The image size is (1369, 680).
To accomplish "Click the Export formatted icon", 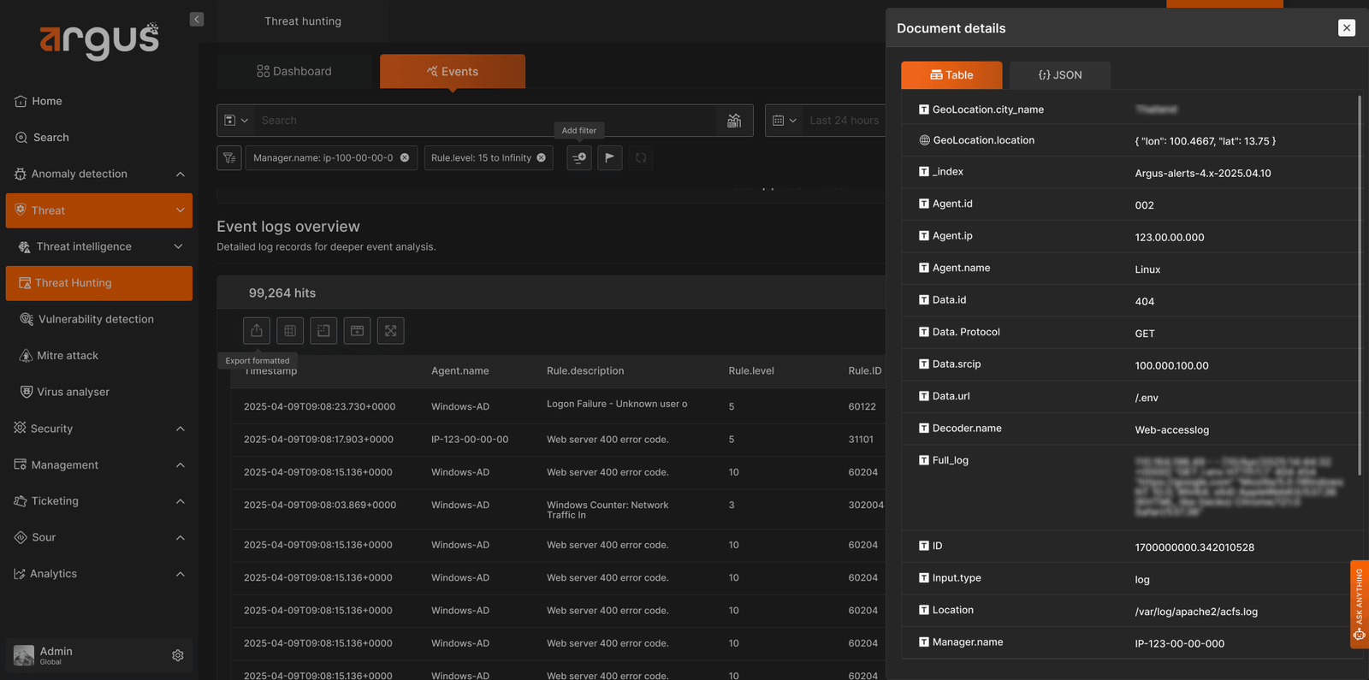I will coord(257,331).
